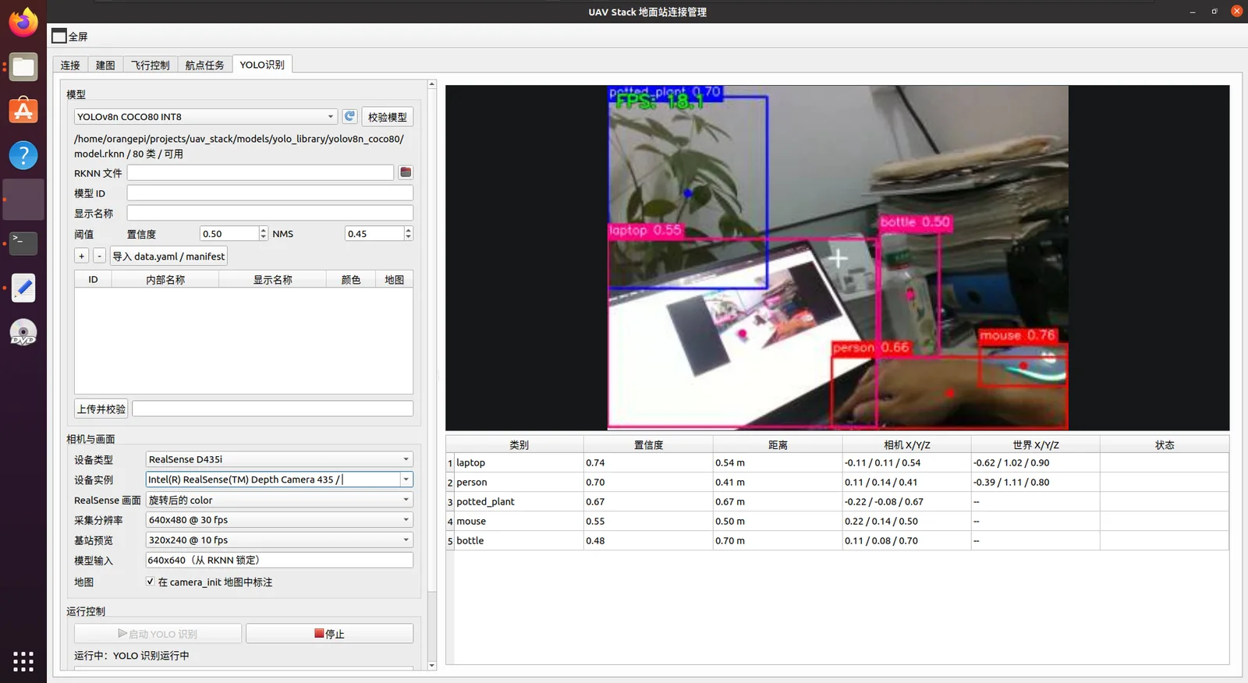This screenshot has width=1248, height=683.
Task: Toggle the 全屏 fullscreen checkbox
Action: [x=59, y=36]
